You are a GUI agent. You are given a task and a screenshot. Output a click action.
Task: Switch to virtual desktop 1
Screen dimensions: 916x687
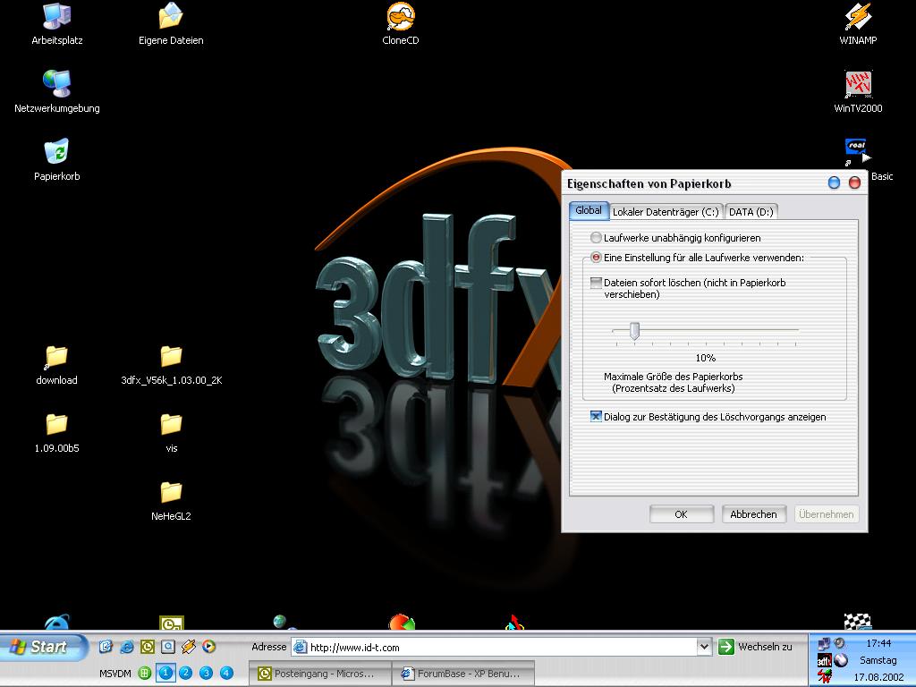click(x=165, y=673)
